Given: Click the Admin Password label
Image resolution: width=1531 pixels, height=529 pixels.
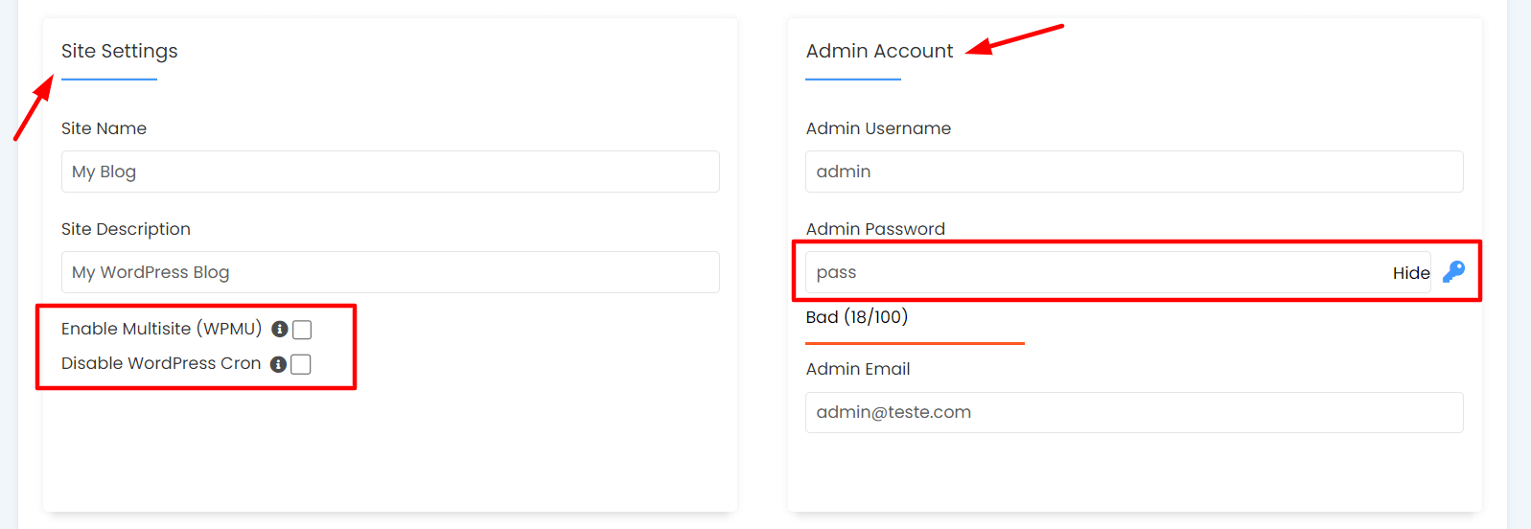Looking at the screenshot, I should [875, 229].
